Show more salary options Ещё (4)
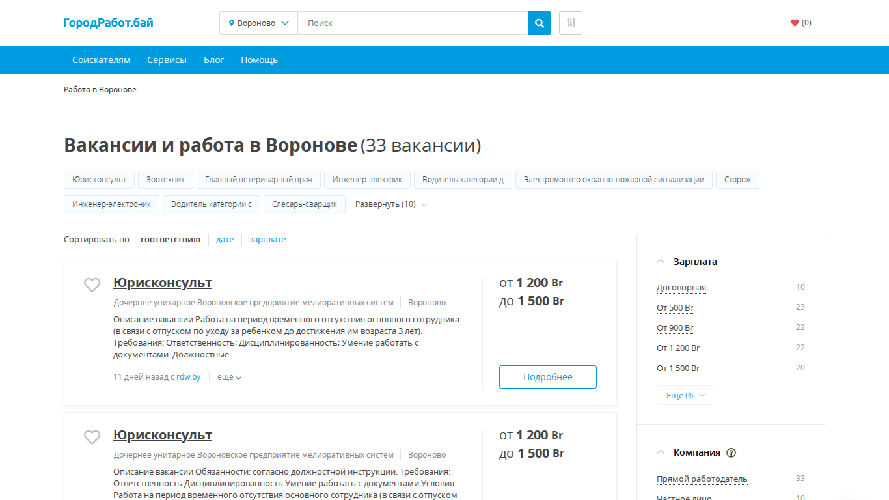The image size is (889, 500). (x=685, y=395)
